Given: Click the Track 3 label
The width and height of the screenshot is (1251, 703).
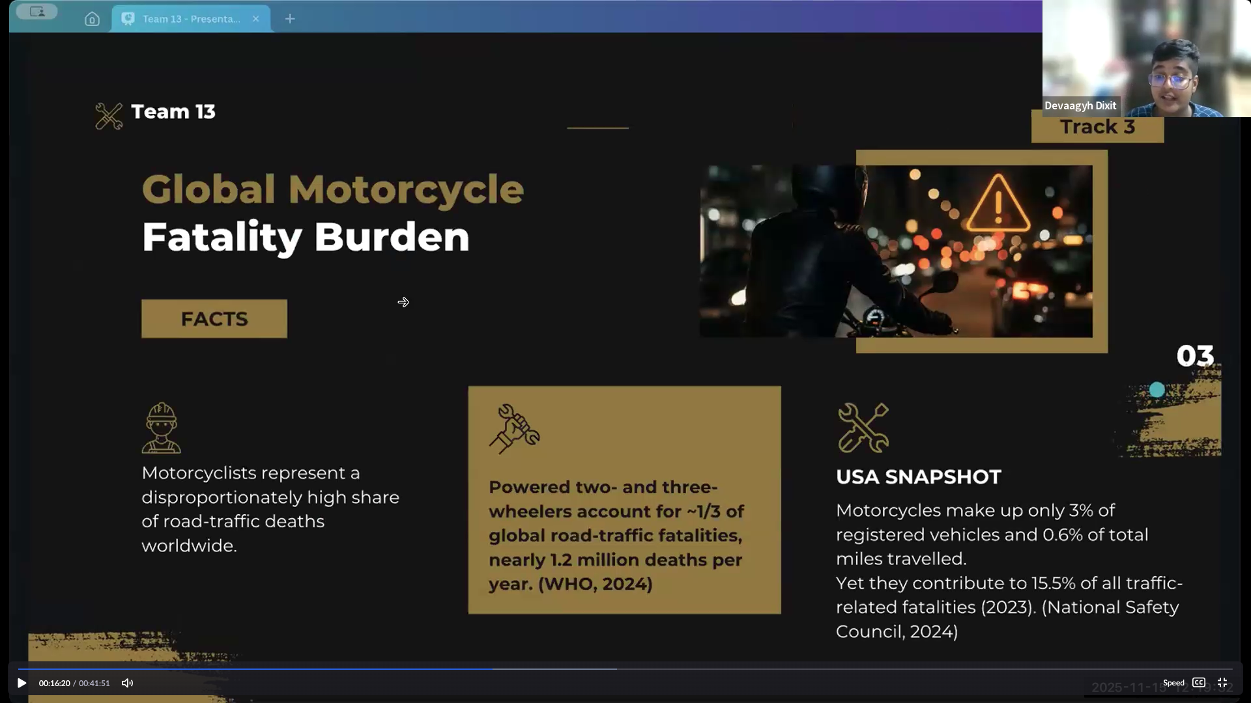Looking at the screenshot, I should pos(1097,128).
